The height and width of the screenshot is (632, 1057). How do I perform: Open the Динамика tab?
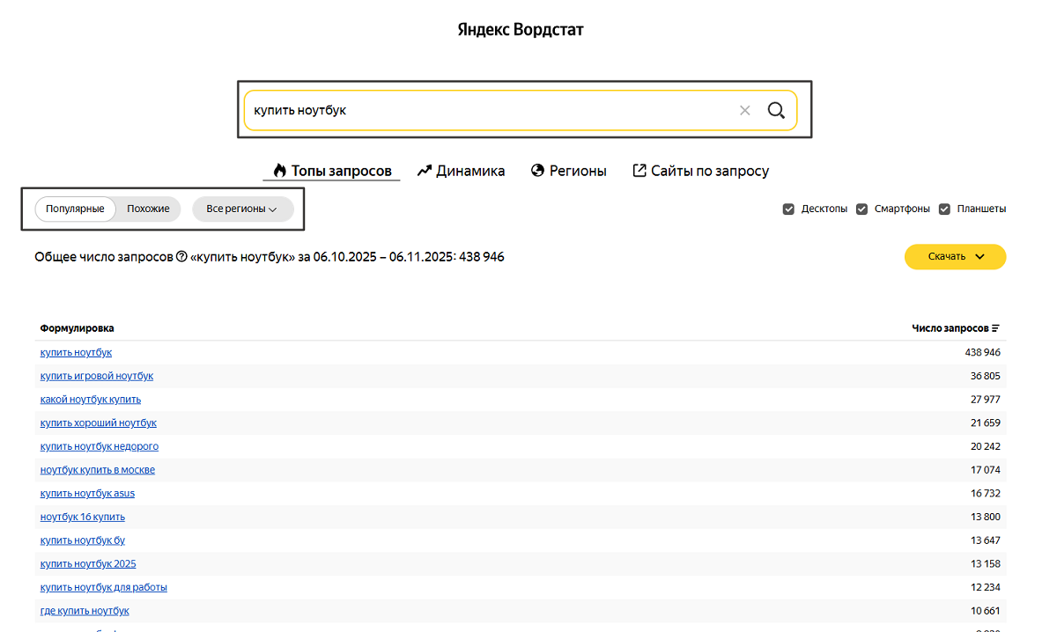coord(470,171)
